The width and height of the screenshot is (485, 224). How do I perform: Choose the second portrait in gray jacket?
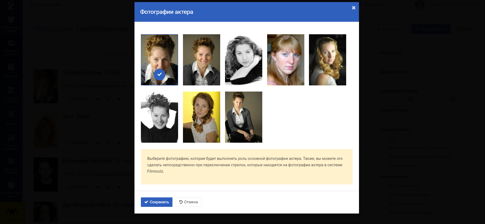[201, 60]
